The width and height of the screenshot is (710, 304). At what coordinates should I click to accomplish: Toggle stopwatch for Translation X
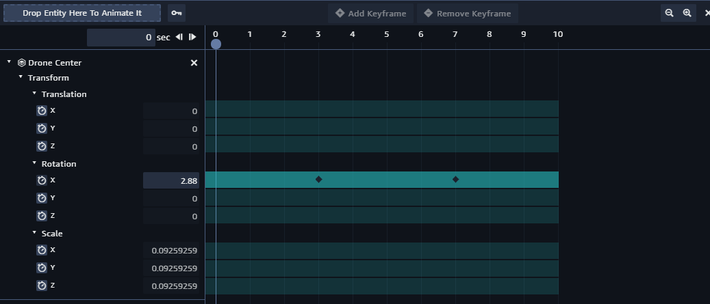[42, 111]
